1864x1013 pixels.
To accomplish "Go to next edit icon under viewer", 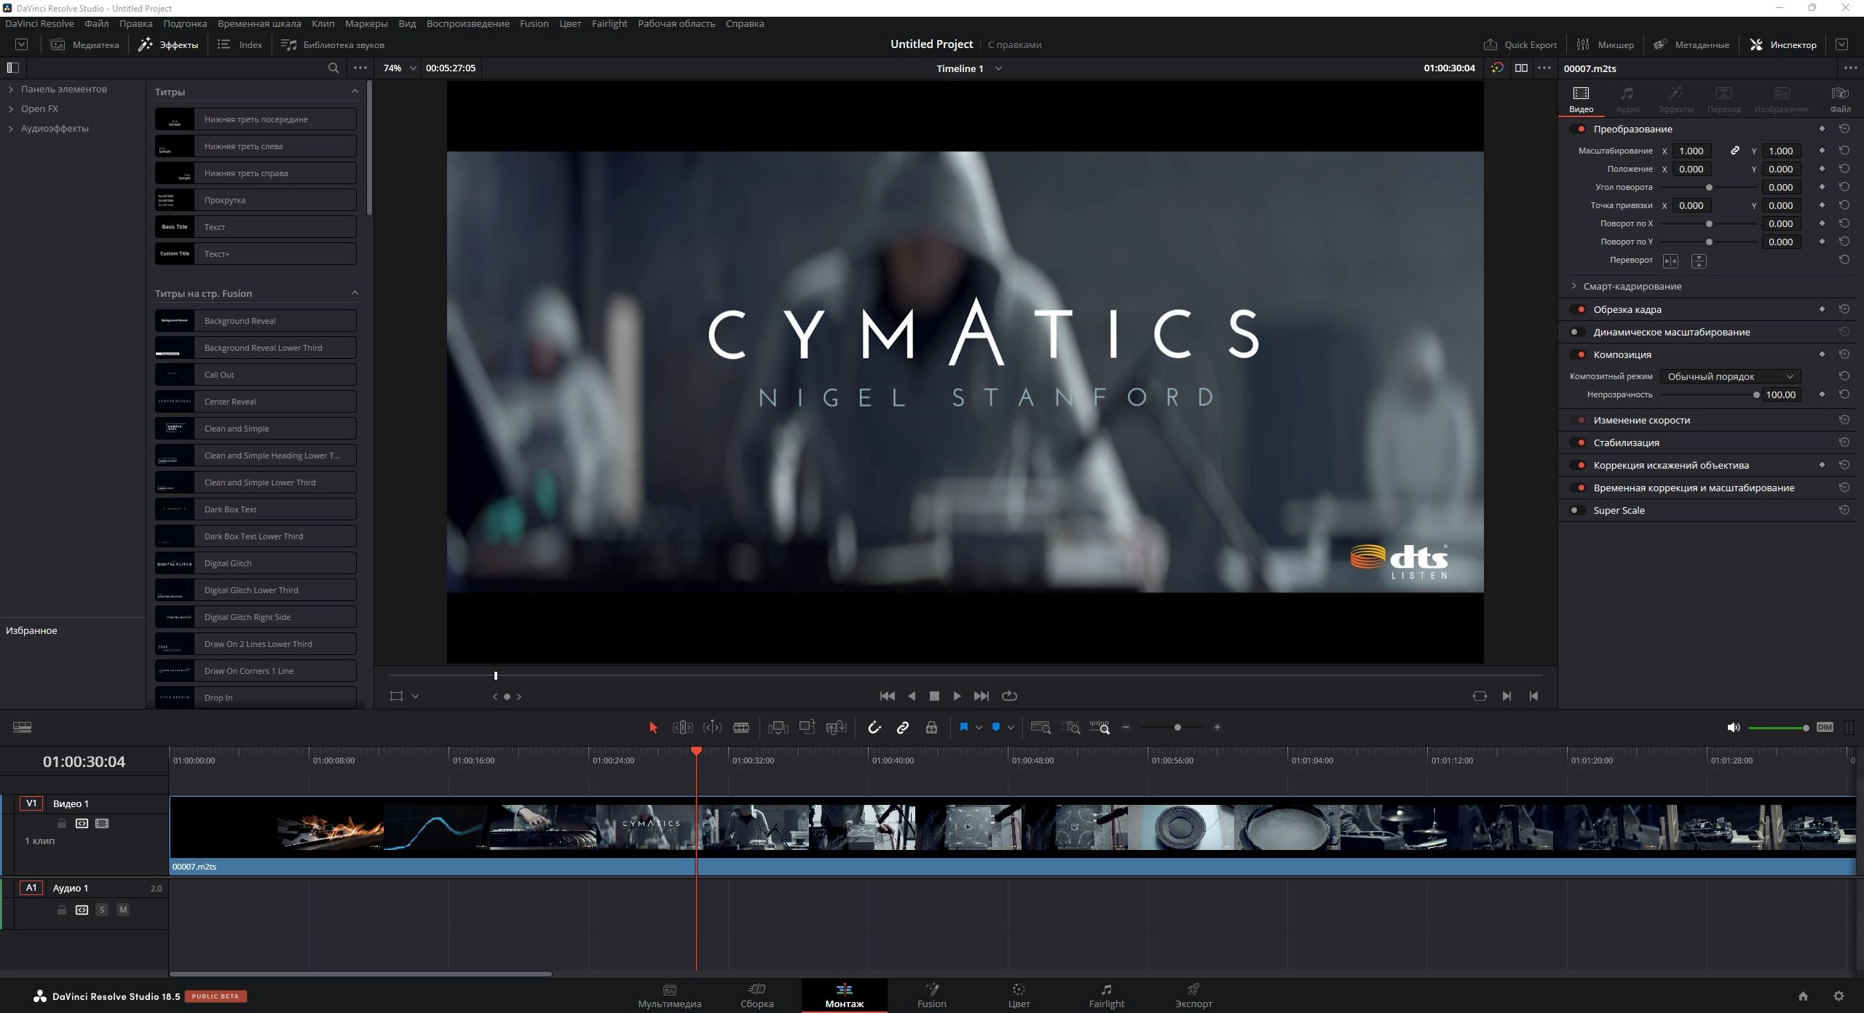I will pos(1506,696).
